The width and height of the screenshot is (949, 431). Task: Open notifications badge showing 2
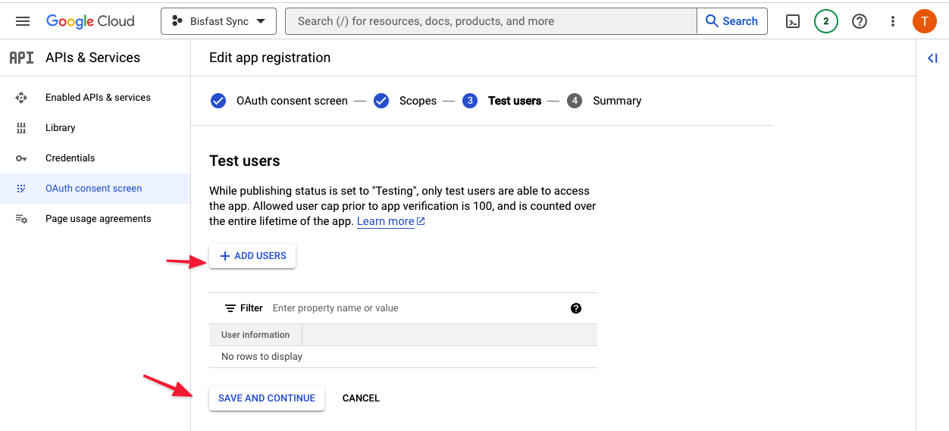coord(826,21)
